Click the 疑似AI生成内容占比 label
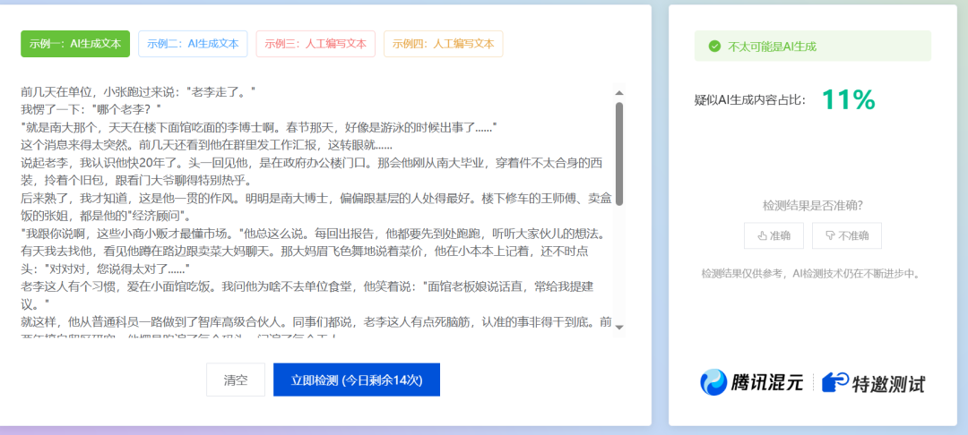Image resolution: width=968 pixels, height=435 pixels. pyautogui.click(x=749, y=100)
